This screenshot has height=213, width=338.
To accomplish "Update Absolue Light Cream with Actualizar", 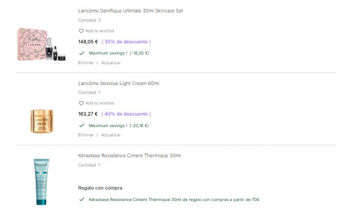I will click(111, 135).
